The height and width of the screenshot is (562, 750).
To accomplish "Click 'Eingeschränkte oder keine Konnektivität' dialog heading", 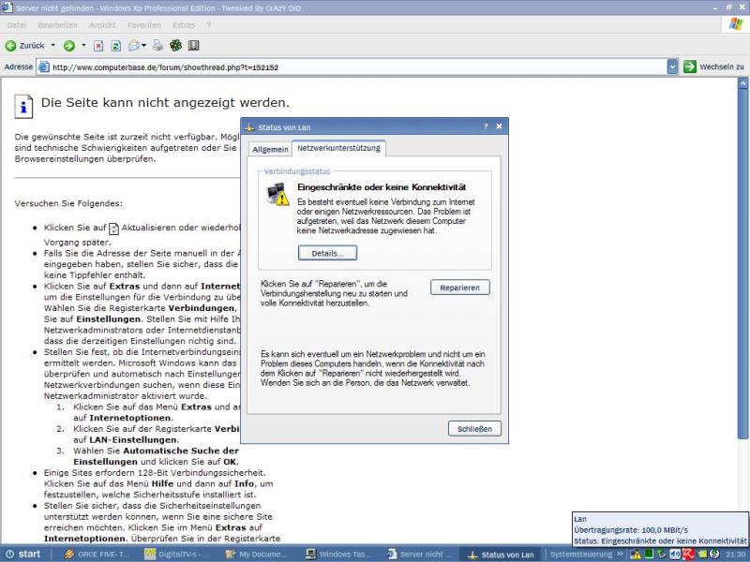I will click(x=382, y=186).
